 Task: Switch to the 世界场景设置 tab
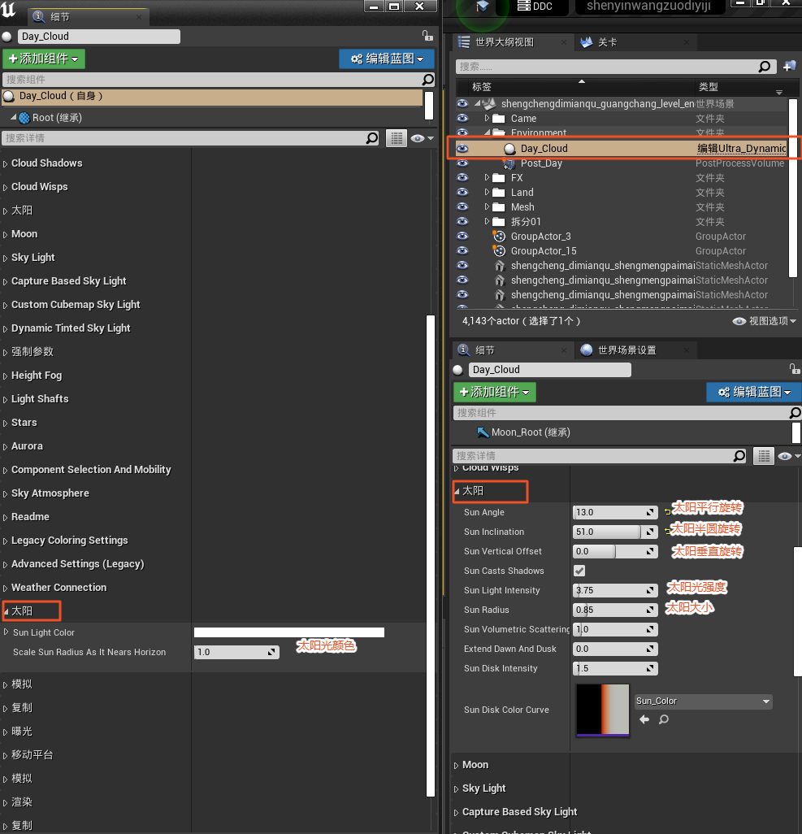click(626, 350)
